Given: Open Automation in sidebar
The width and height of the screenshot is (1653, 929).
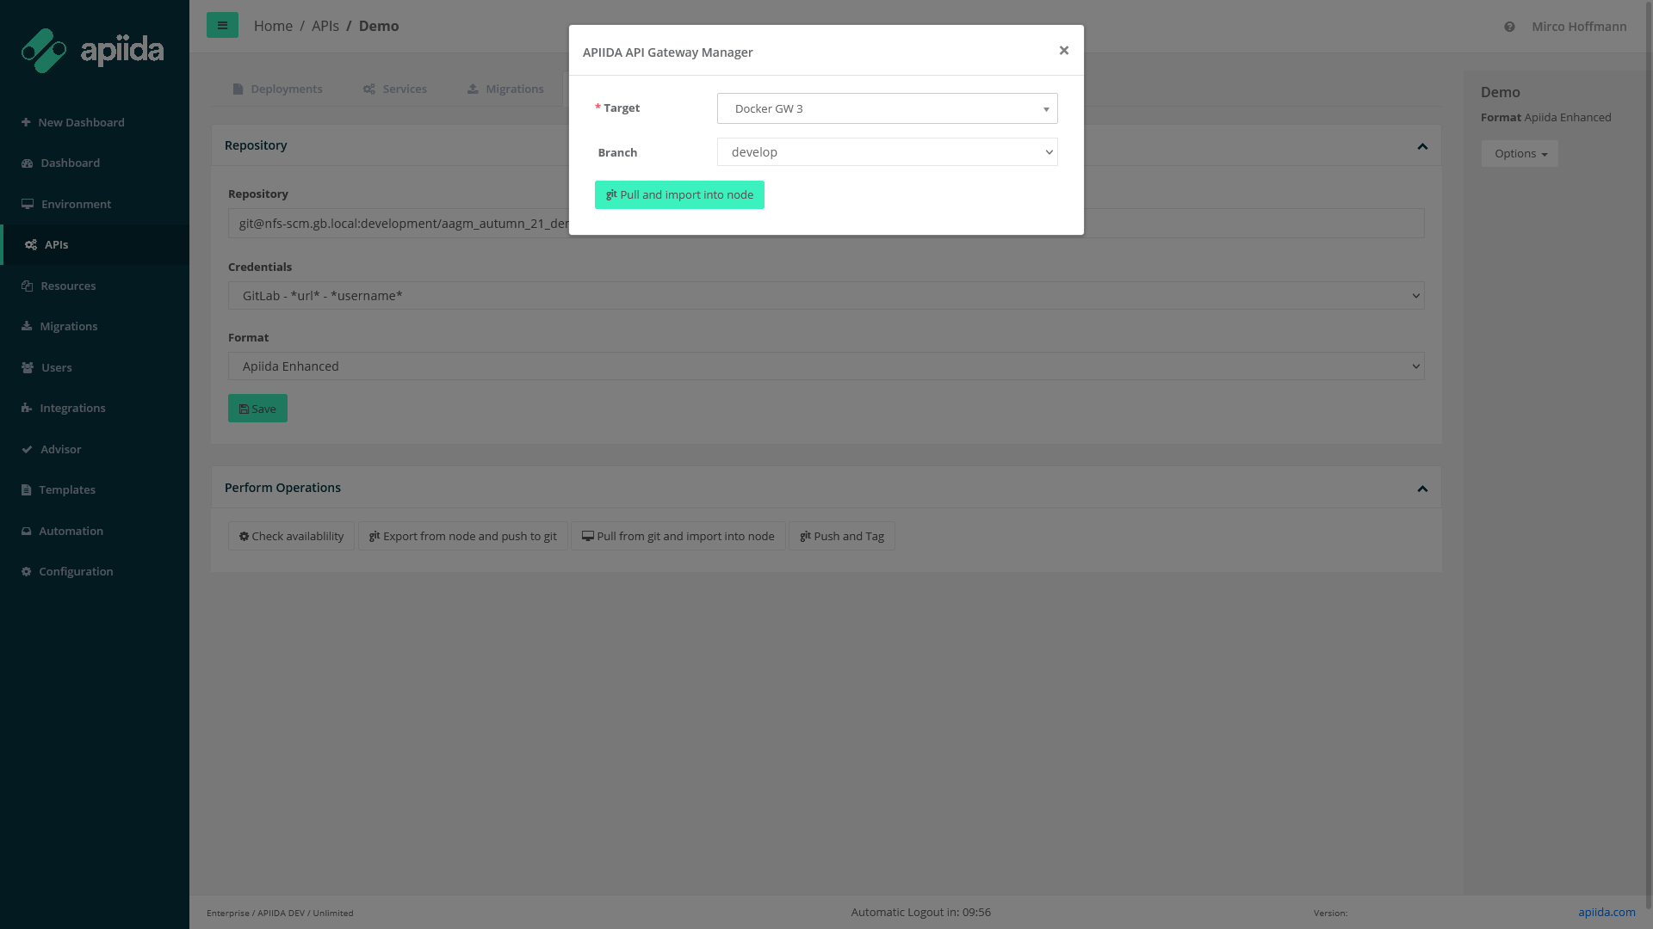Looking at the screenshot, I should 95,531.
